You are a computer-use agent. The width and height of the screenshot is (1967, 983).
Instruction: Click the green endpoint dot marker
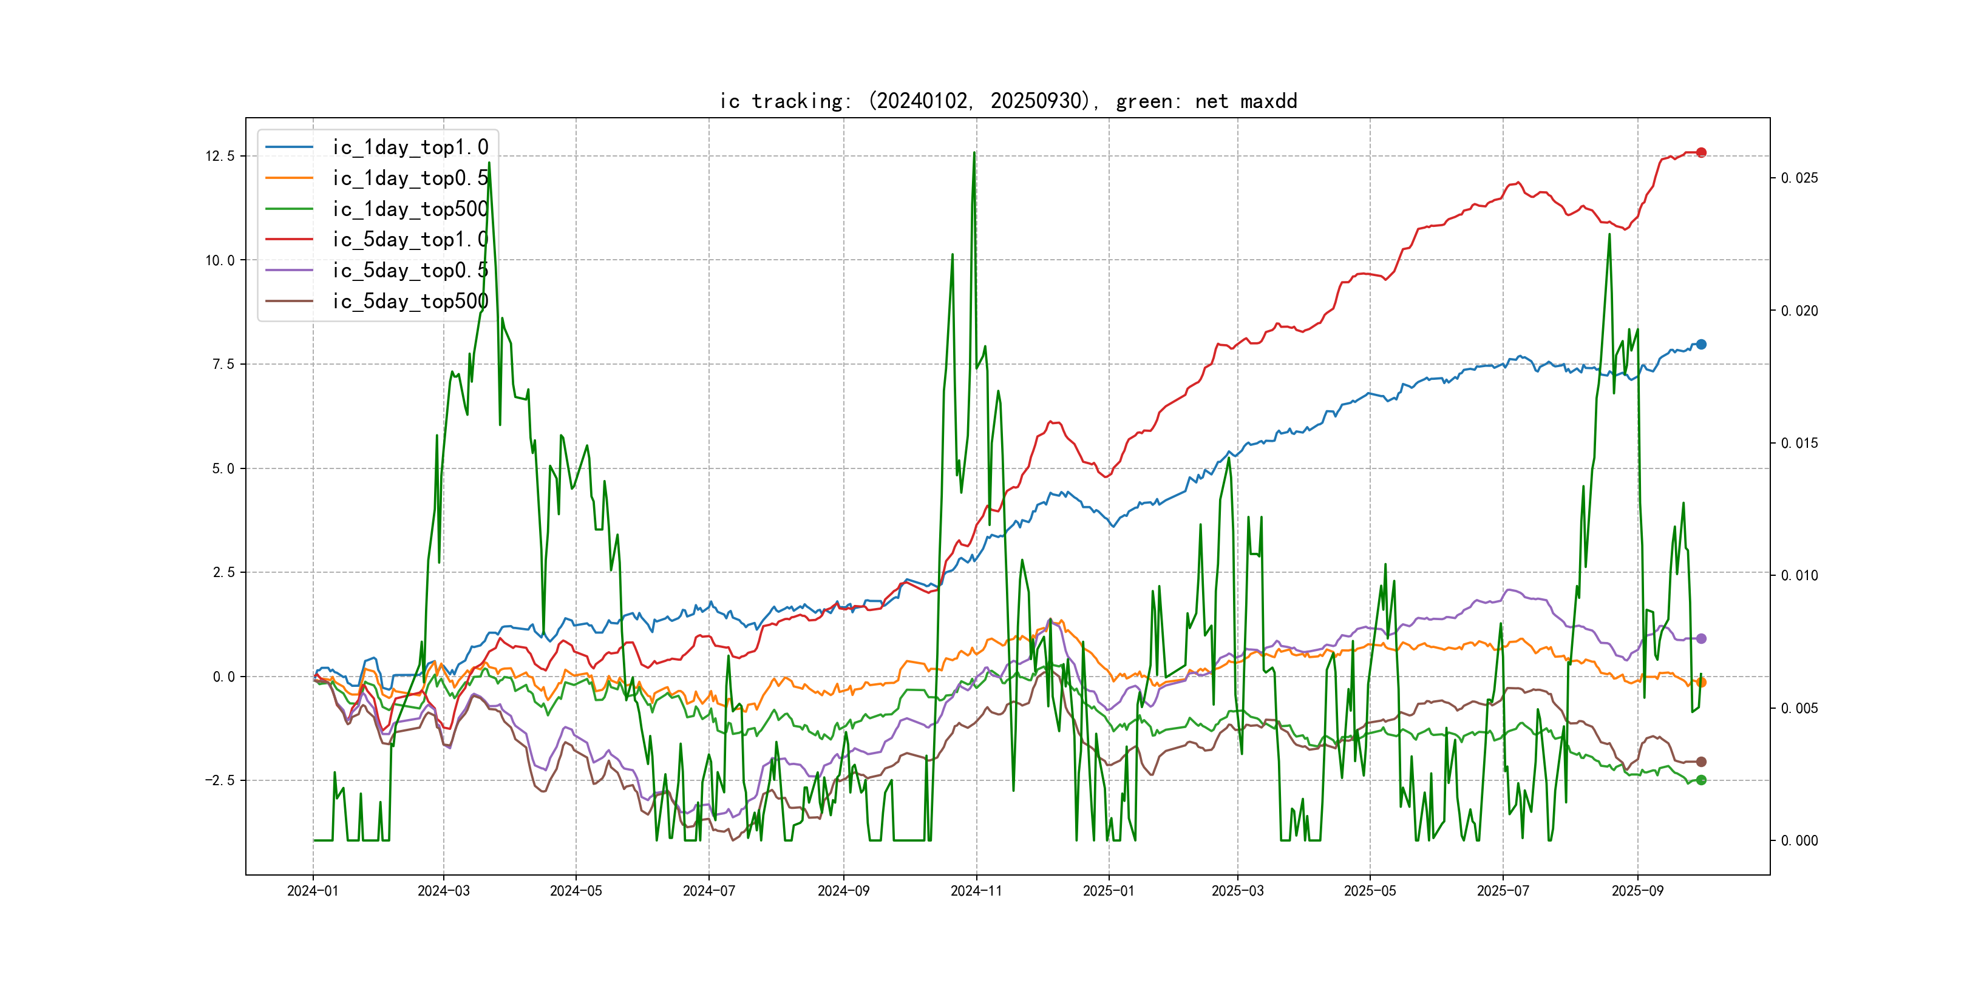coord(1700,780)
